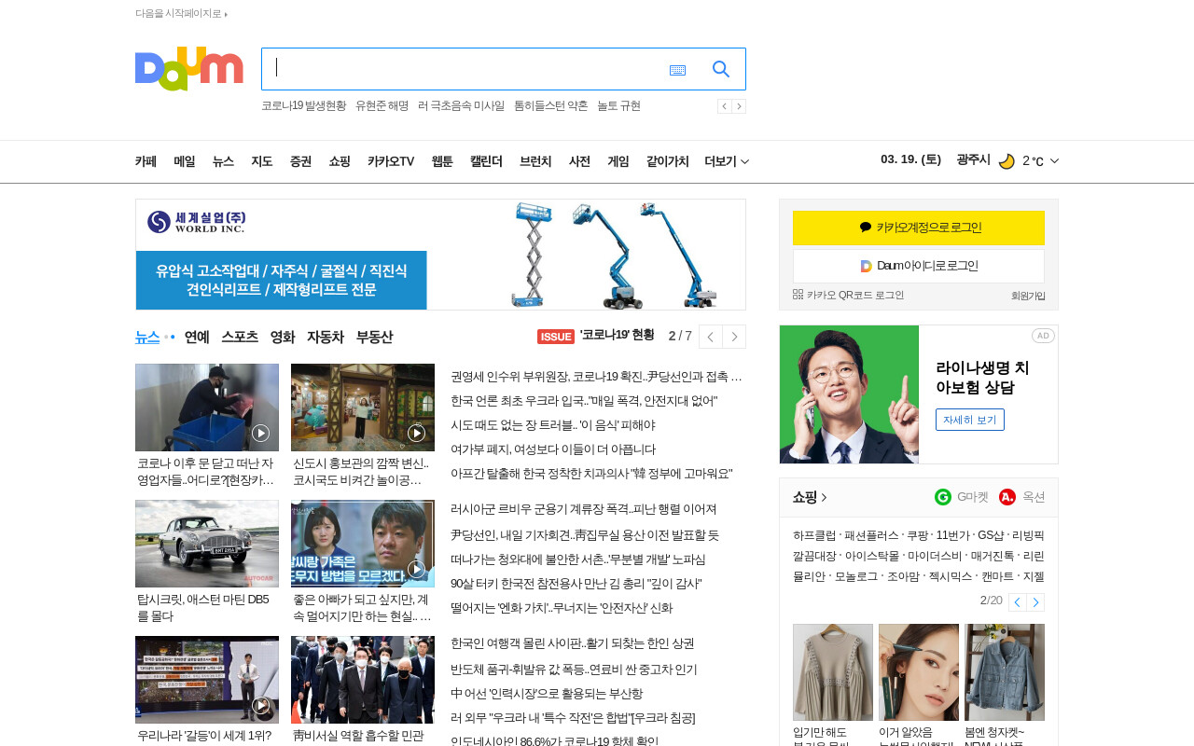Screen dimensions: 1194x746
Task: Click the Daum logo
Action: [x=188, y=68]
